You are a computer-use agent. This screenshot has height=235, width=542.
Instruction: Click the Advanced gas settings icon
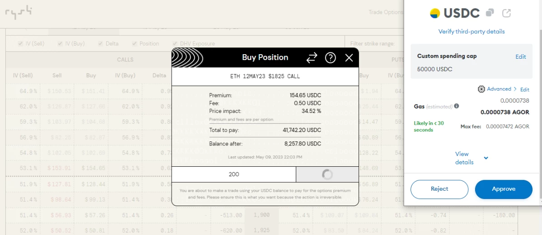coord(481,89)
